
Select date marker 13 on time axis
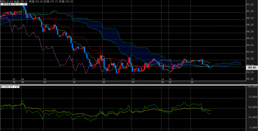pos(133,79)
